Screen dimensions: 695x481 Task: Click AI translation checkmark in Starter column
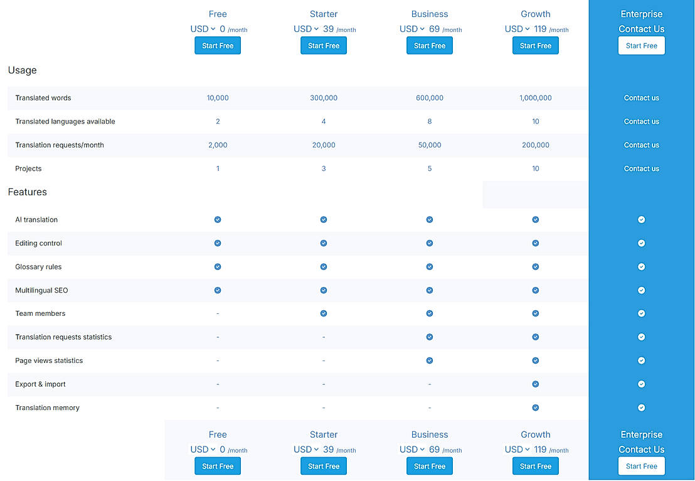324,220
